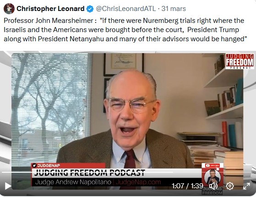
Task: Open video settings gear icon
Action: tap(230, 186)
